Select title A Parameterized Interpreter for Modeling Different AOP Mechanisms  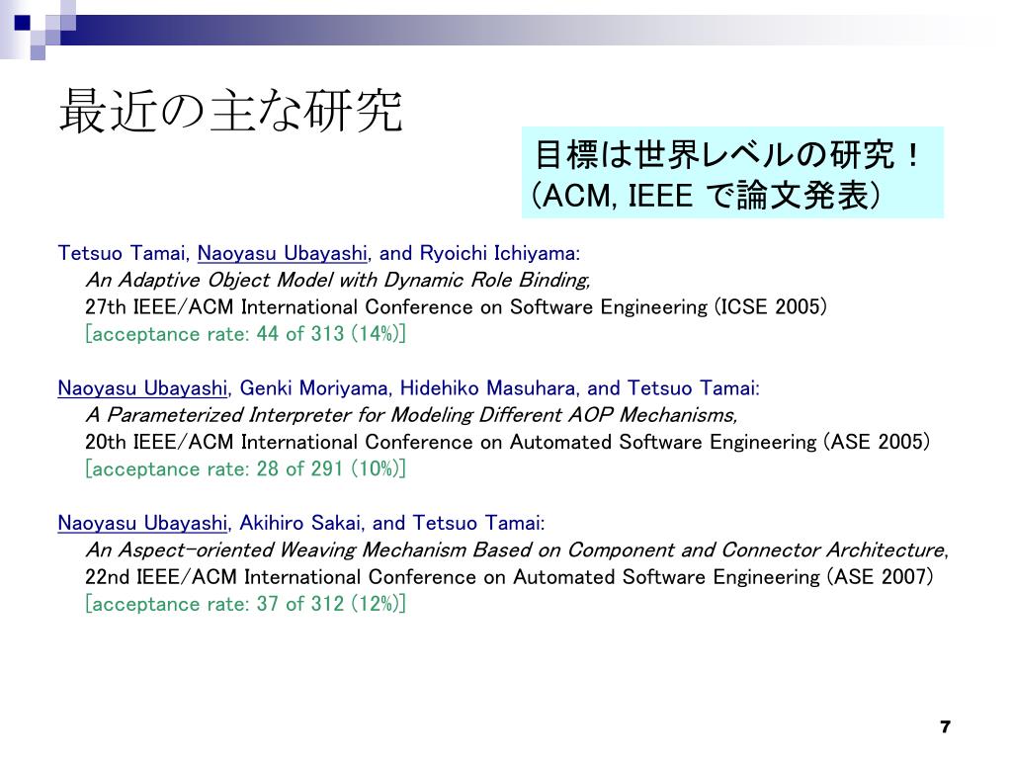pyautogui.click(x=411, y=415)
